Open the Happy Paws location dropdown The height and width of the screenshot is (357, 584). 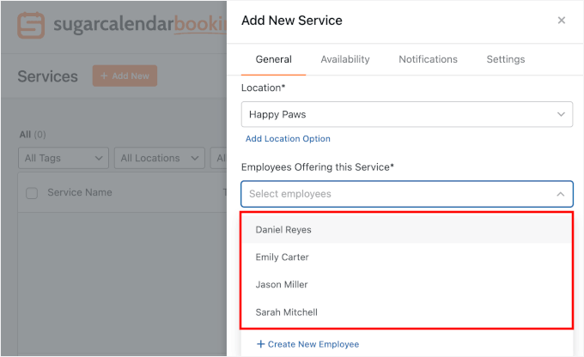tap(407, 114)
